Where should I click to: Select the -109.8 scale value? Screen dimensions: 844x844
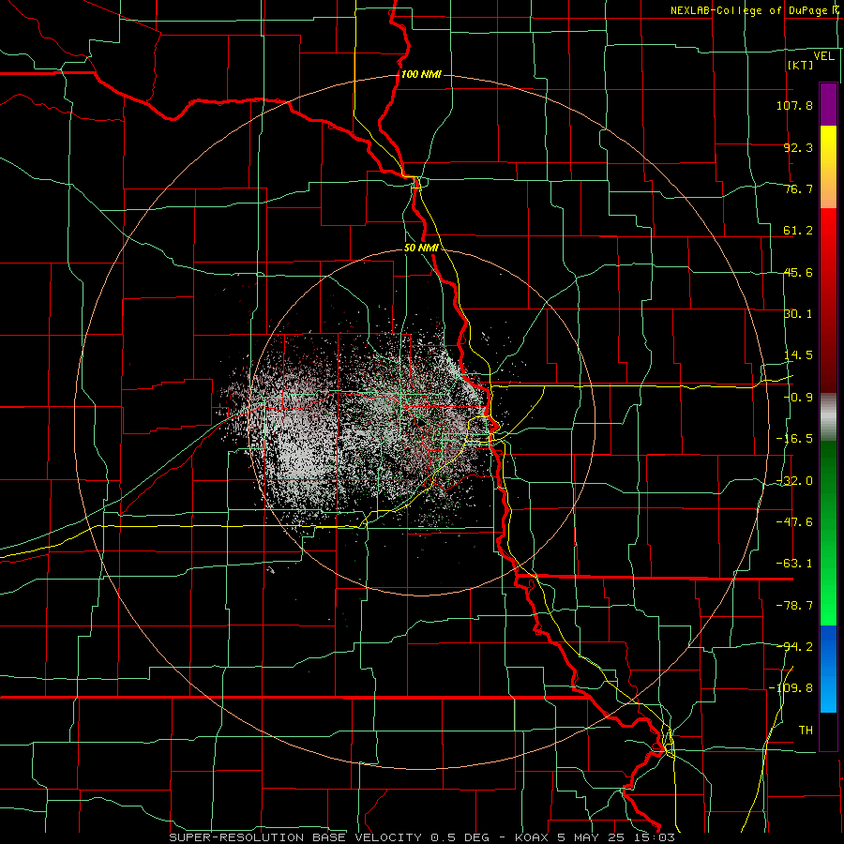[791, 688]
